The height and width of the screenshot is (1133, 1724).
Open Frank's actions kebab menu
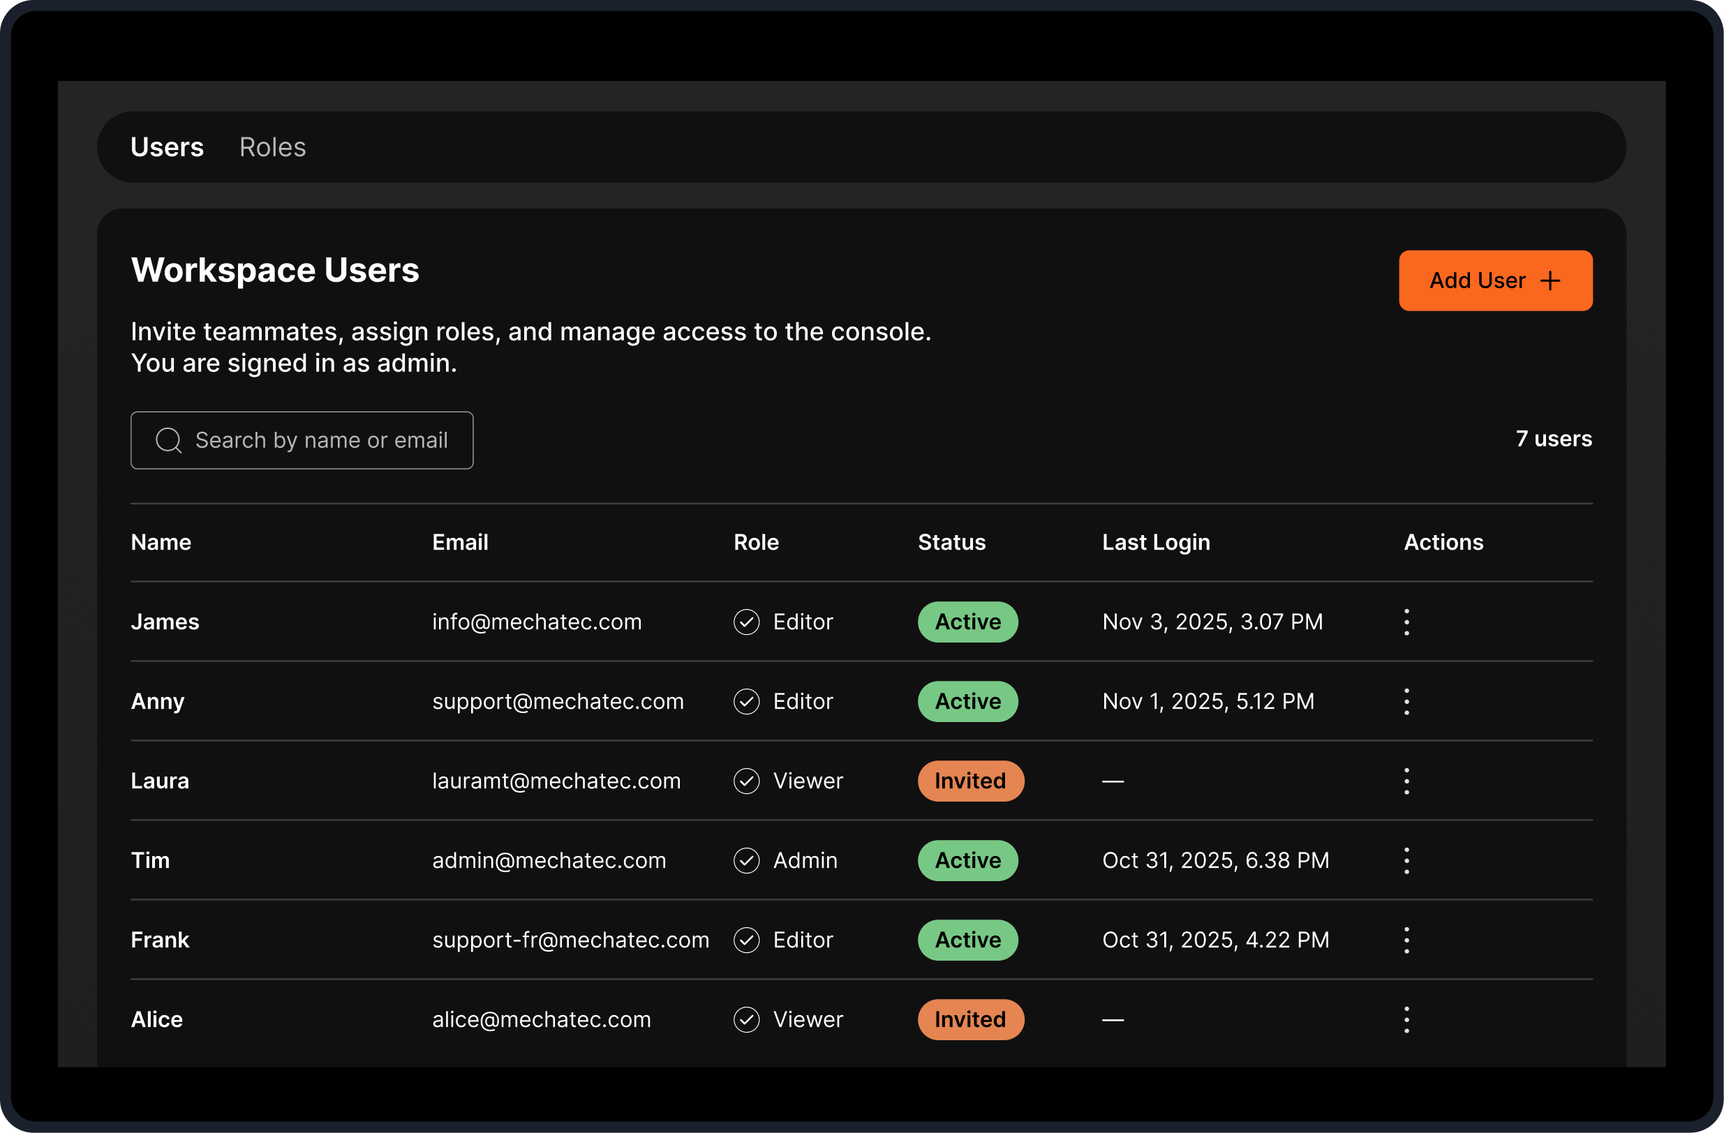pos(1406,940)
